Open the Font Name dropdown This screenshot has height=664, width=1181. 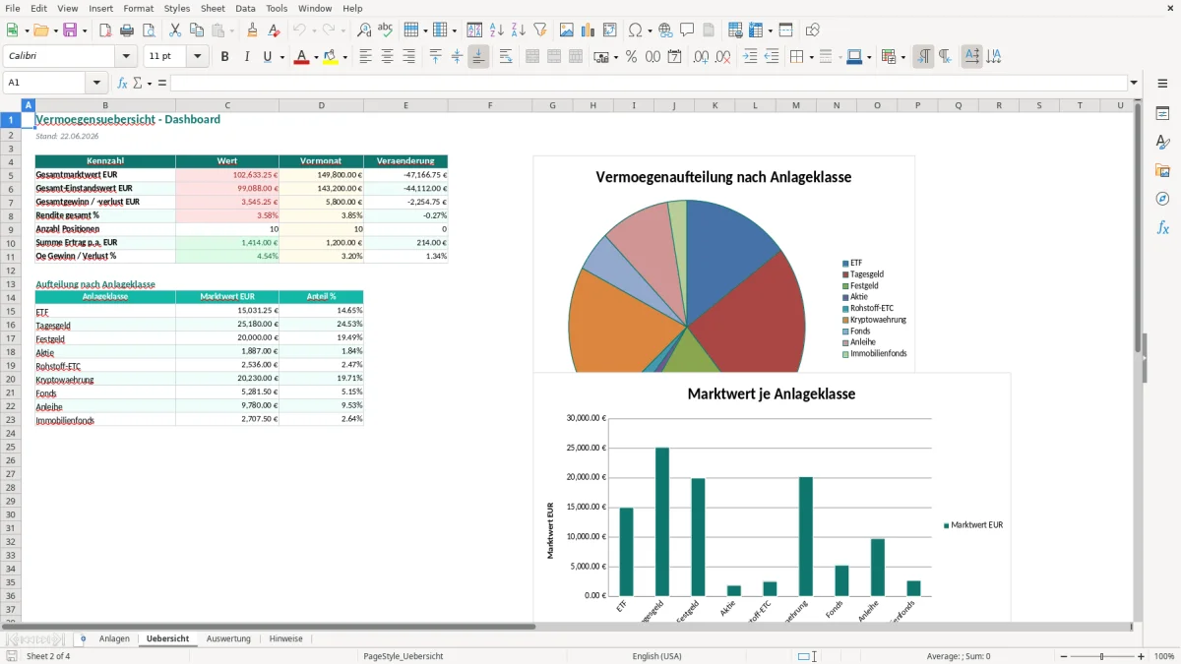126,57
